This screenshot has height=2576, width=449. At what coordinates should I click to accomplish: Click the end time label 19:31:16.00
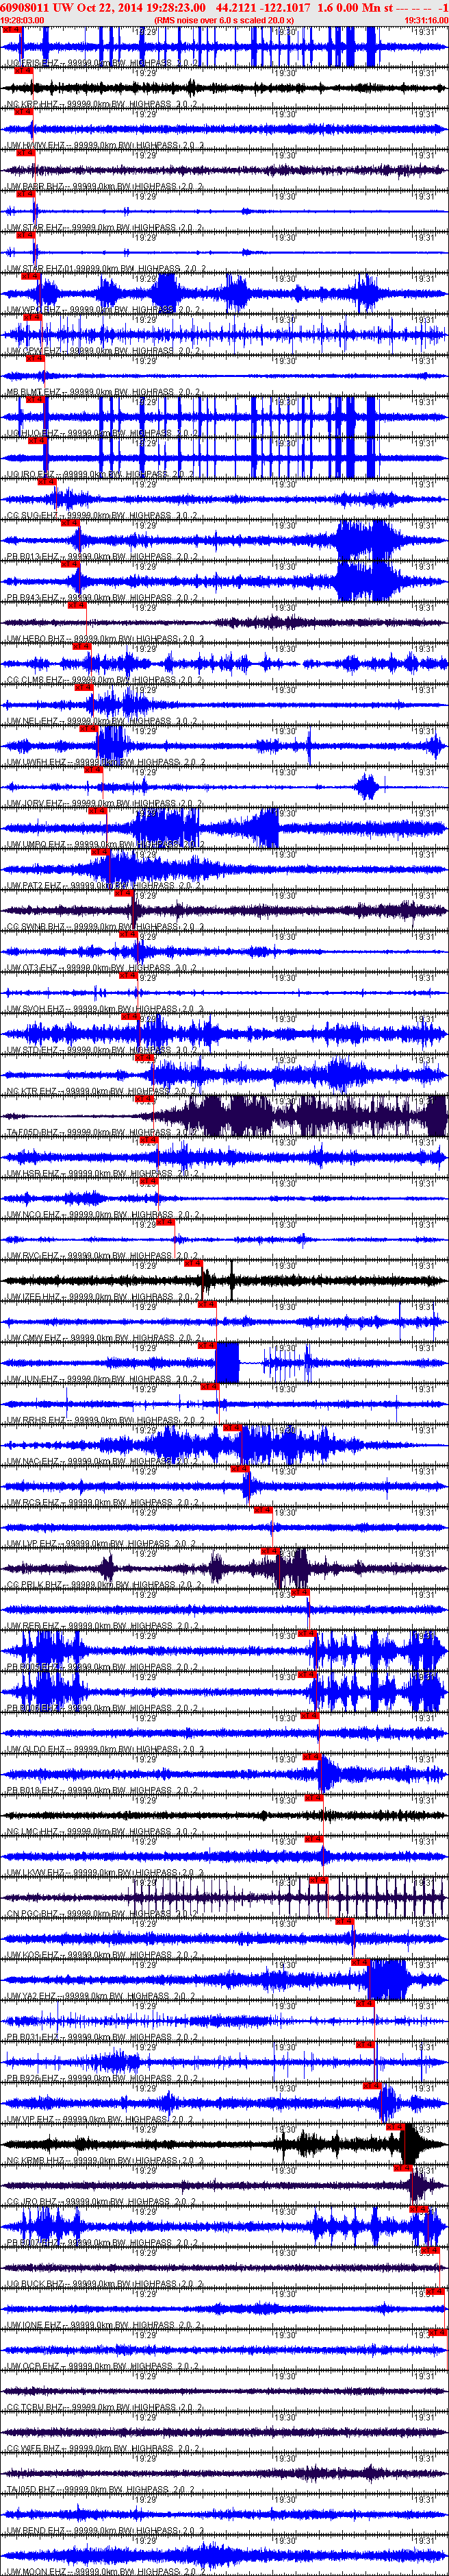tap(426, 20)
